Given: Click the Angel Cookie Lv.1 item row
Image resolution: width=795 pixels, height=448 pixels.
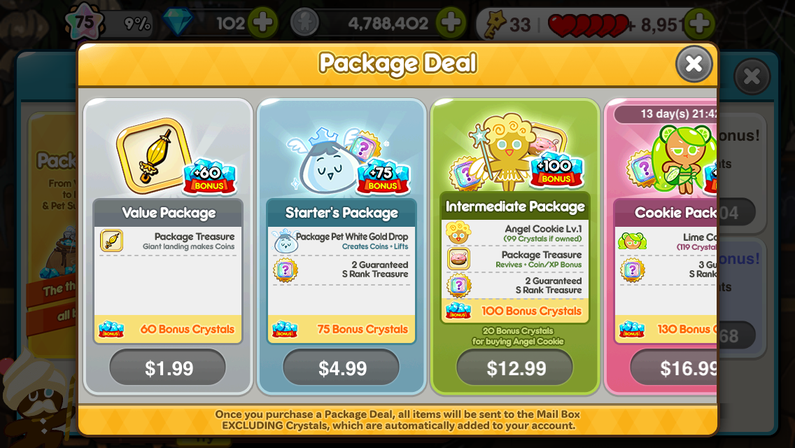Looking at the screenshot, I should tap(515, 233).
